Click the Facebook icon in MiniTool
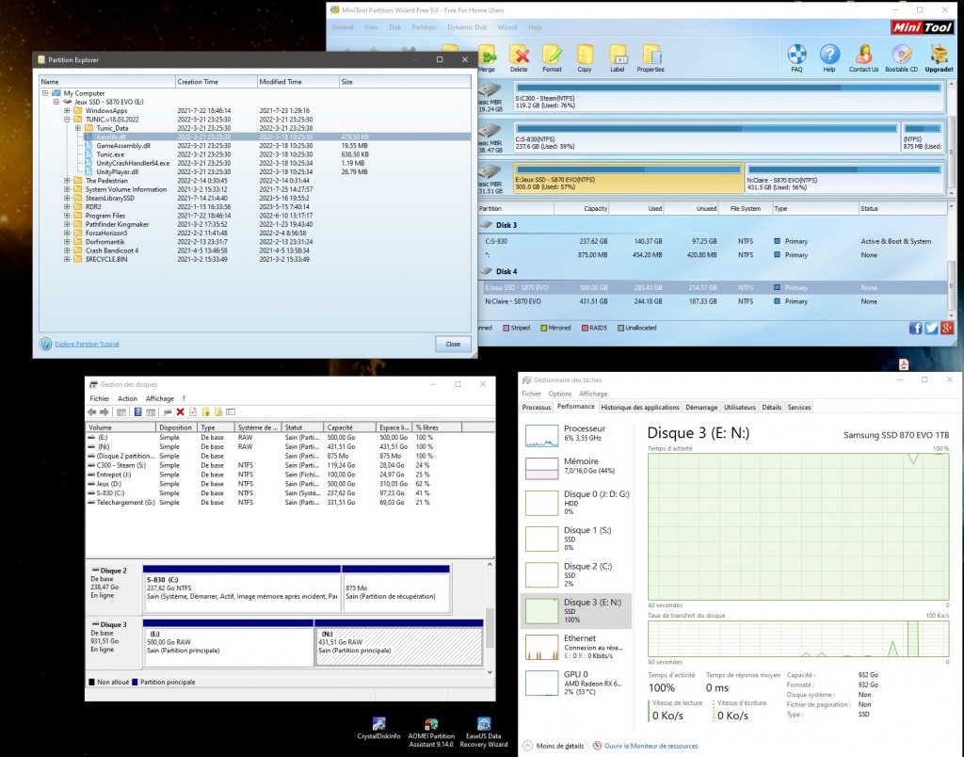Screen dimensions: 964x757 point(915,328)
